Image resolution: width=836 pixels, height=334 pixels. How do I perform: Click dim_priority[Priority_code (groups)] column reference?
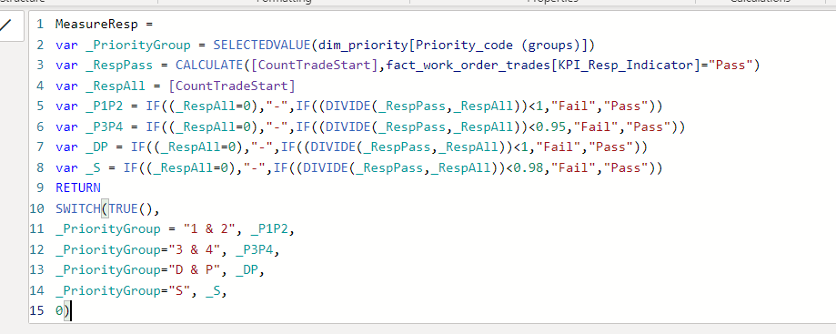pos(454,45)
